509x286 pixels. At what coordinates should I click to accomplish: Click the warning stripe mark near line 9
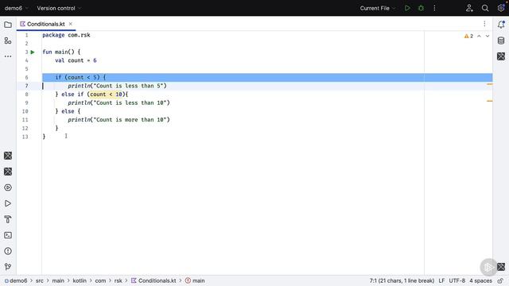490,101
